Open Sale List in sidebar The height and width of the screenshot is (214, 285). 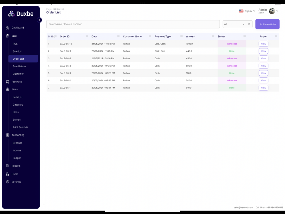tap(17, 51)
